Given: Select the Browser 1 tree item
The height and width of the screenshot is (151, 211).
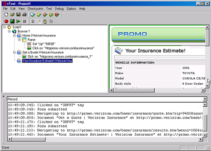Looking at the screenshot, I should click(24, 31).
